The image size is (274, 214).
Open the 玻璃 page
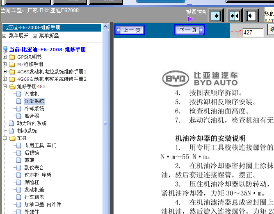[29, 160]
